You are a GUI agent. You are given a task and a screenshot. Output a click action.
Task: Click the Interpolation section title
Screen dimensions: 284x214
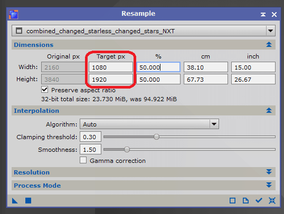(x=36, y=111)
